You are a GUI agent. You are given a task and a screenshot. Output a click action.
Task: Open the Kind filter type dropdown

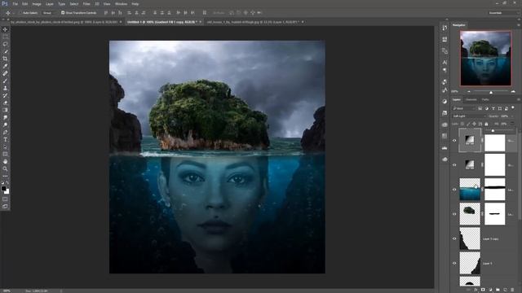coord(463,108)
